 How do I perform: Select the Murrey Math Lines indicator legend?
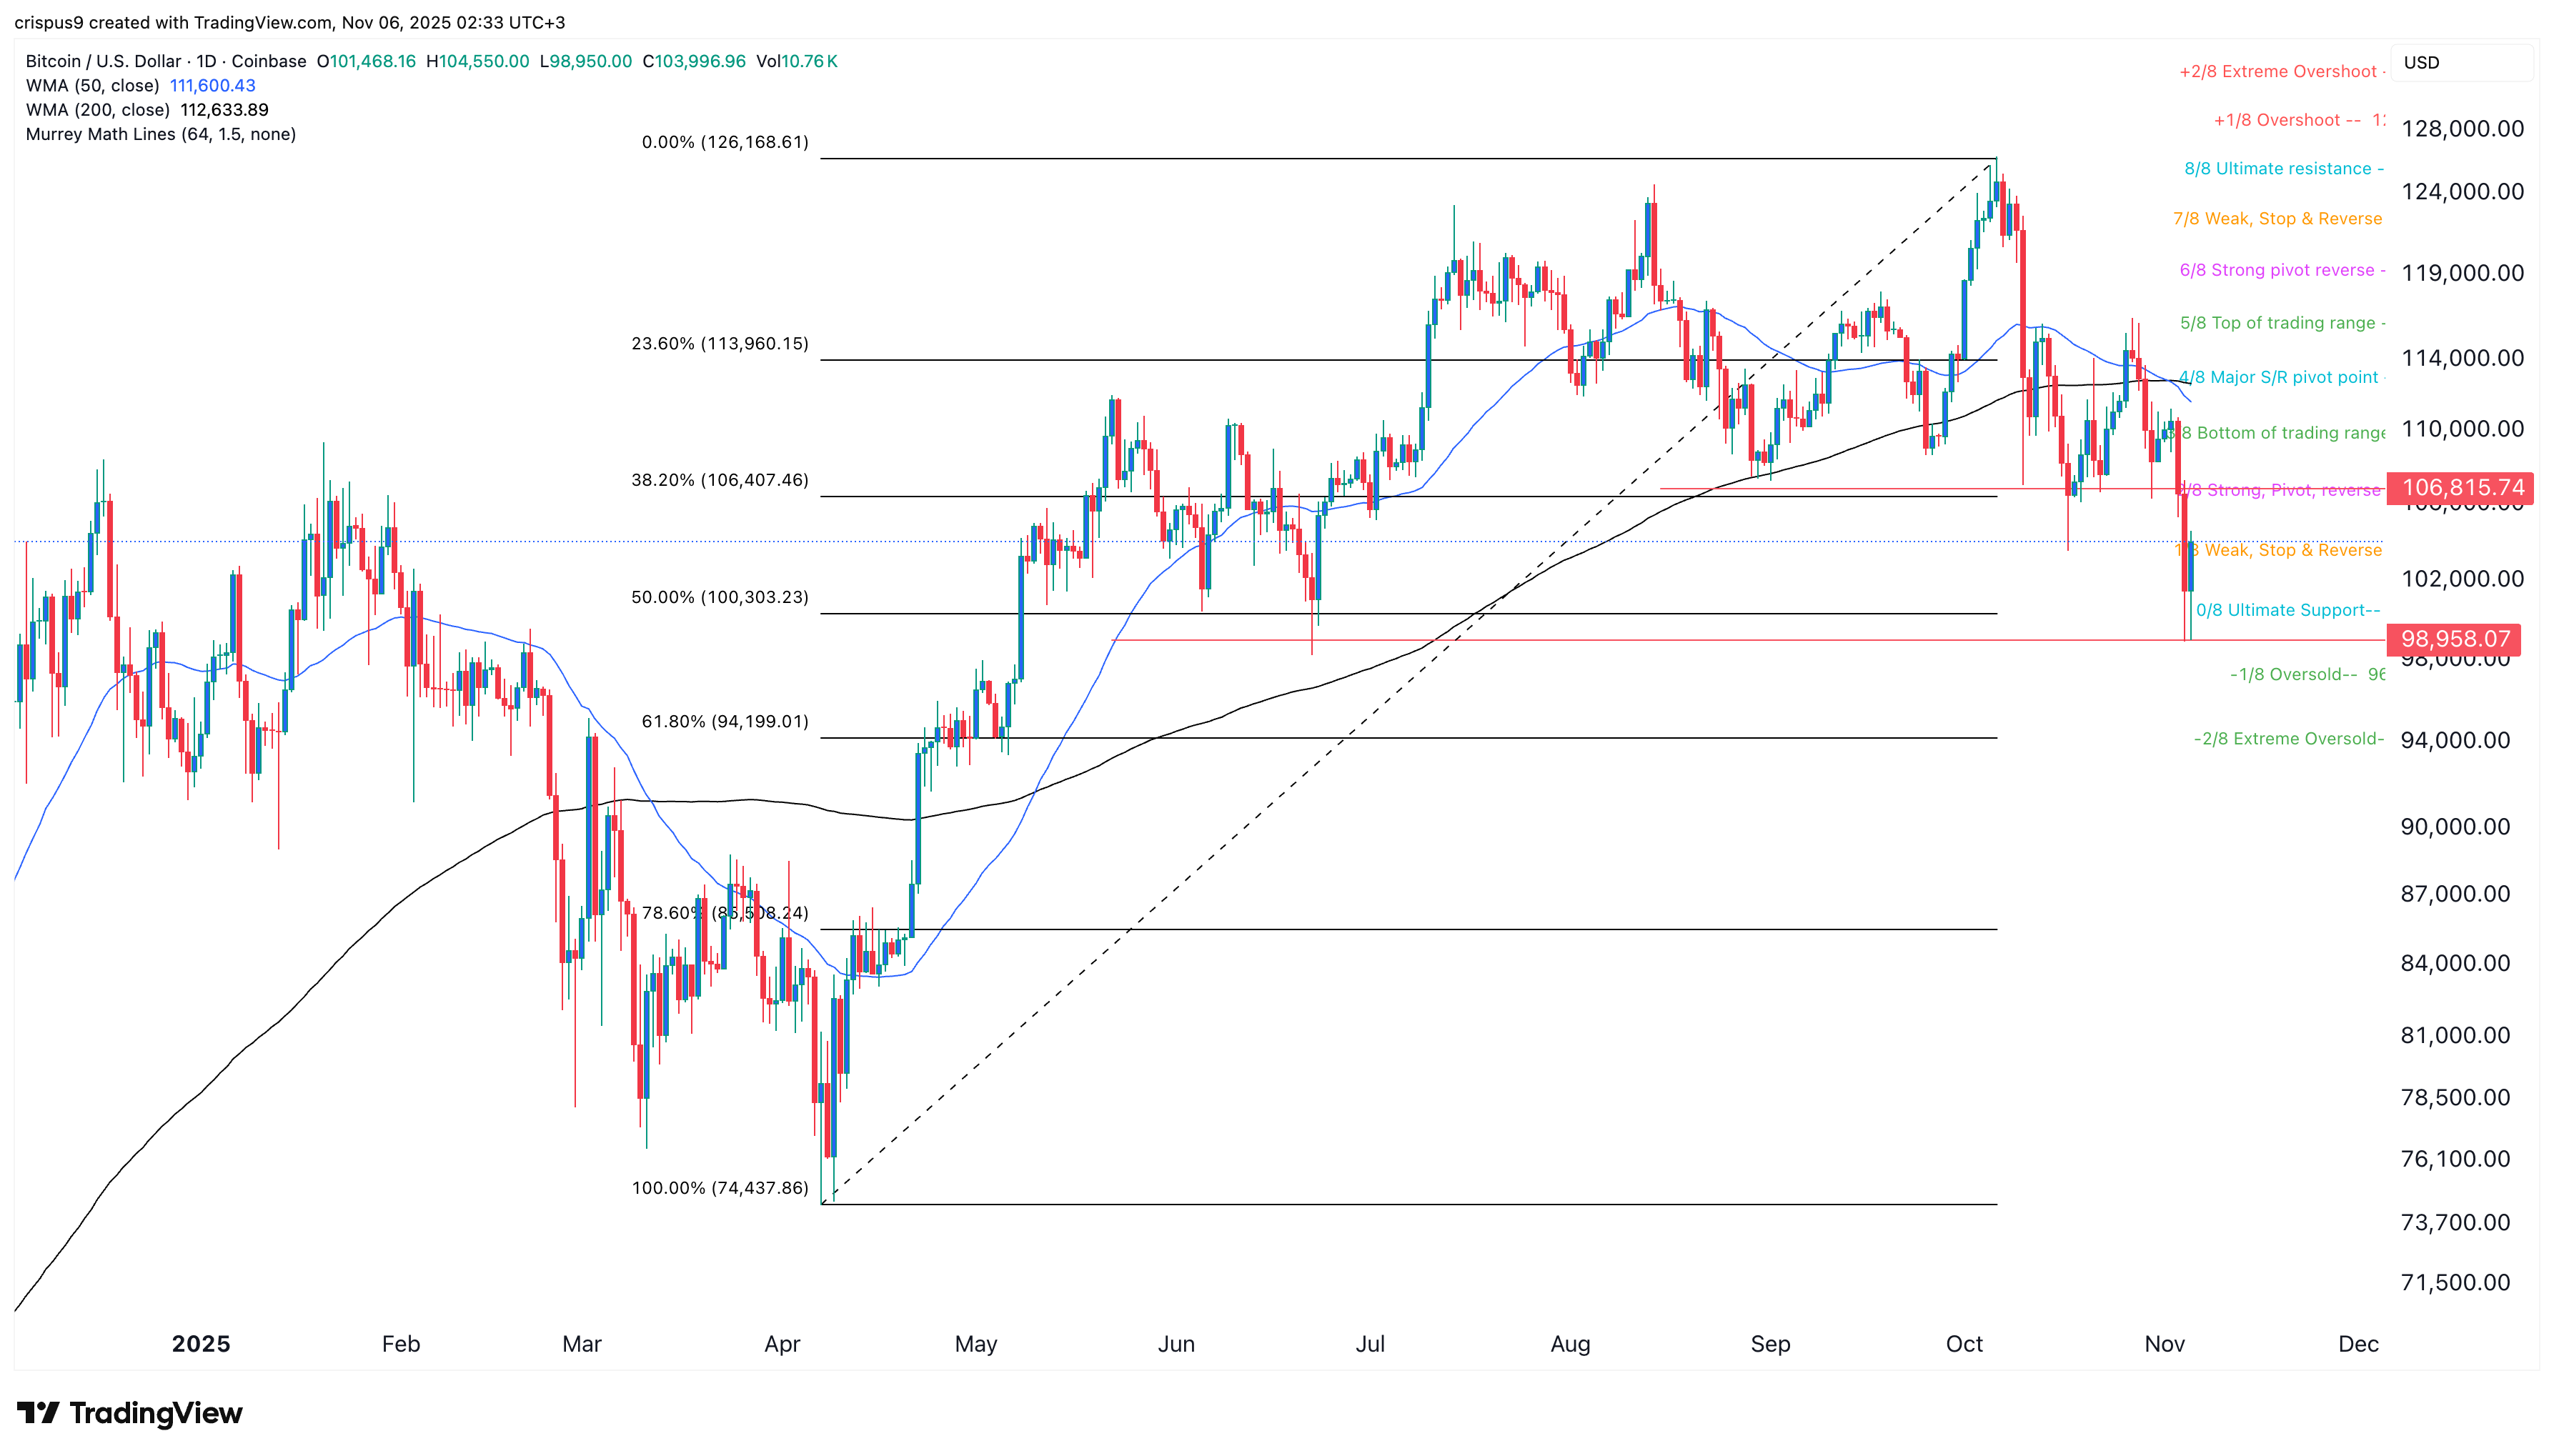tap(160, 134)
